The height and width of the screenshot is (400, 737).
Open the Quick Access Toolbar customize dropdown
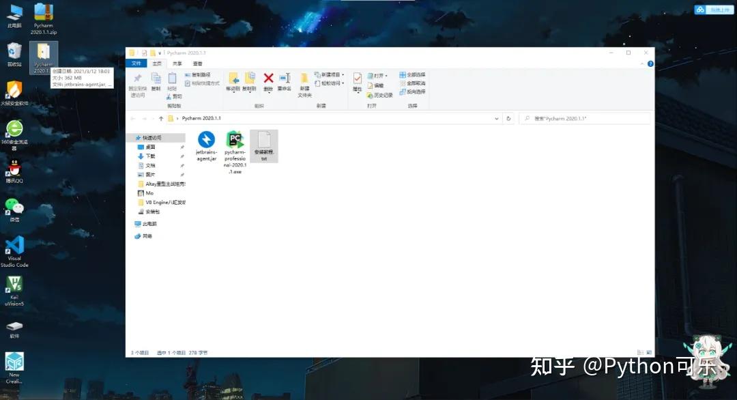coord(160,53)
